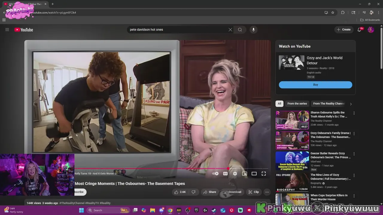The height and width of the screenshot is (215, 383).
Task: Like the video with 2.6K likes
Action: click(x=180, y=192)
